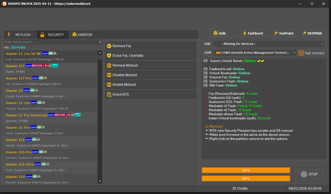Switch to the SECURITY tab

53,35
